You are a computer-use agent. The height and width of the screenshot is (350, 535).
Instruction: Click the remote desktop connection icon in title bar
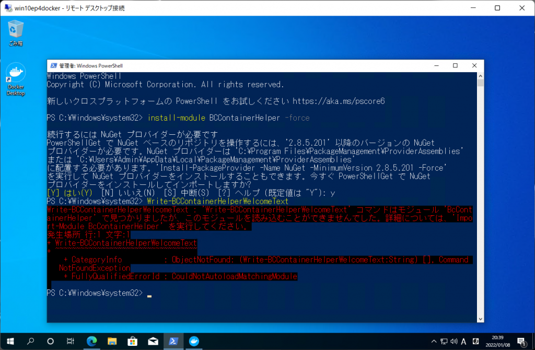8,8
